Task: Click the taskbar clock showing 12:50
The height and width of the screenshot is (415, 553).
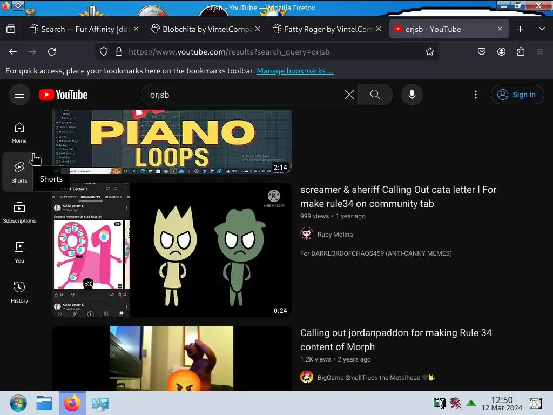Action: (502, 403)
